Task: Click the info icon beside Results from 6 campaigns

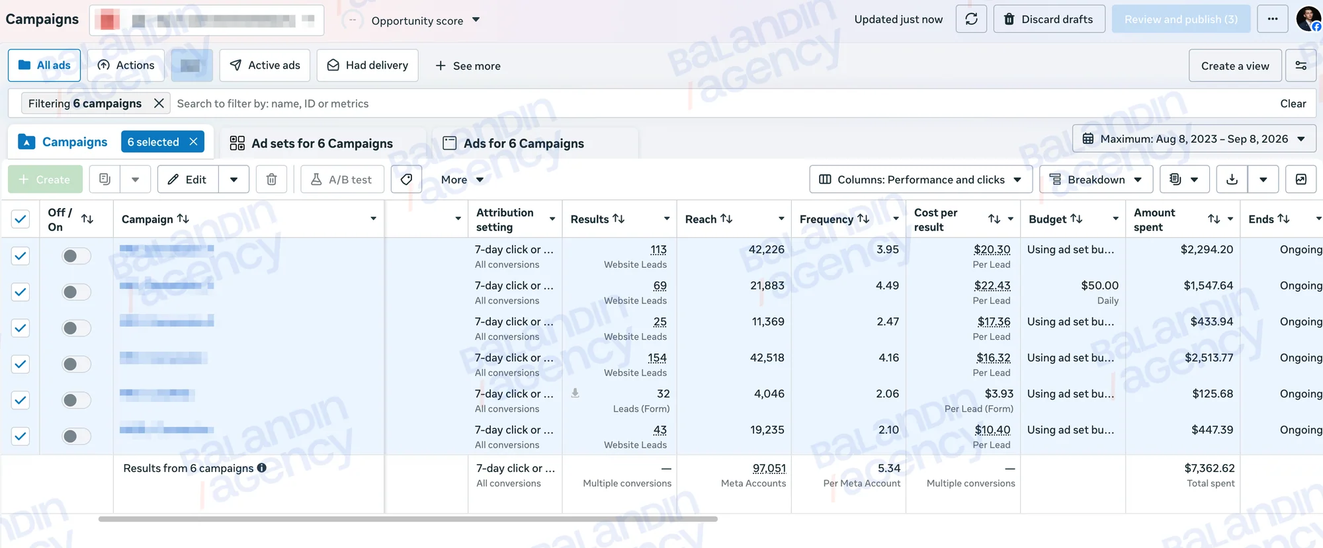Action: tap(262, 467)
